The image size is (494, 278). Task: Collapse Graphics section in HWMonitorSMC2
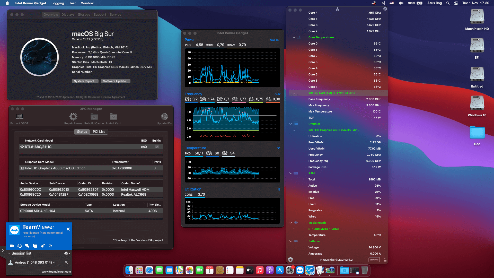tap(291, 124)
